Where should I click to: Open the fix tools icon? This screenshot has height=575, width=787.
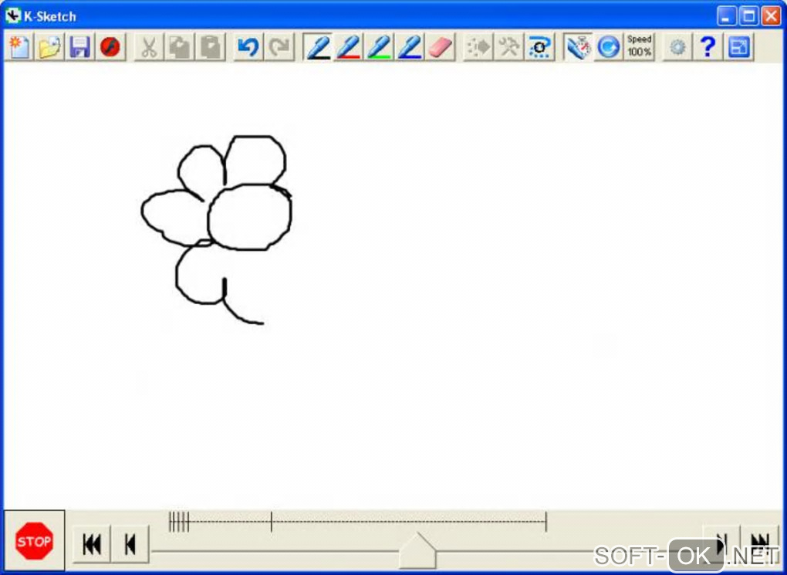point(508,48)
